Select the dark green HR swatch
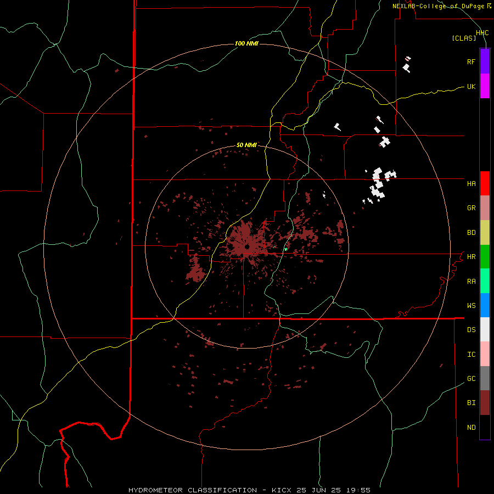 coord(485,256)
